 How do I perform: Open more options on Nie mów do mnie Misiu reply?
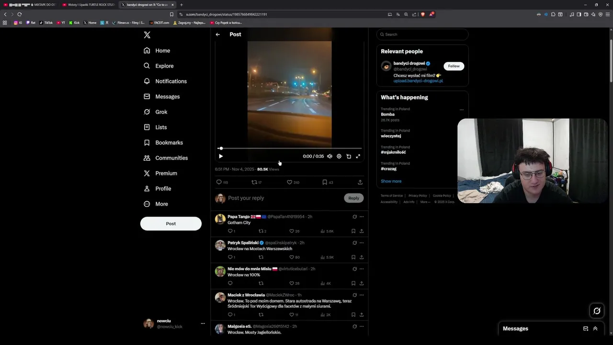point(362,269)
